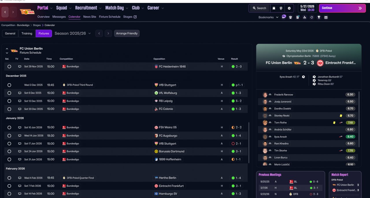Select radio for RB Leipzig fixture

point(9,101)
